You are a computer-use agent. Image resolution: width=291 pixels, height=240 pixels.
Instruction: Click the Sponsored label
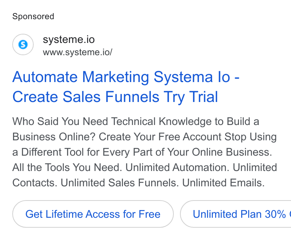(33, 16)
